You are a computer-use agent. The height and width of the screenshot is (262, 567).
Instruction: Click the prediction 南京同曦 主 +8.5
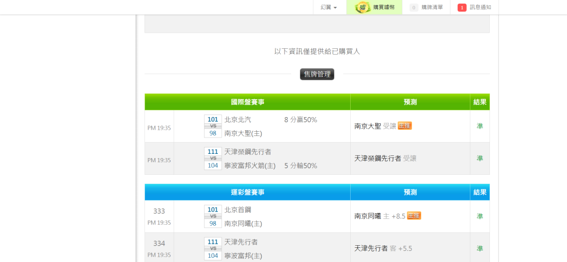point(380,216)
